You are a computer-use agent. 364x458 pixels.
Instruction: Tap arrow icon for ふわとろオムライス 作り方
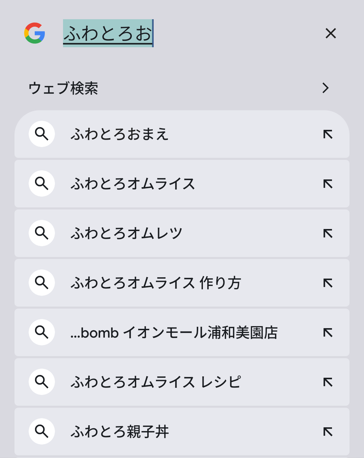click(x=328, y=283)
